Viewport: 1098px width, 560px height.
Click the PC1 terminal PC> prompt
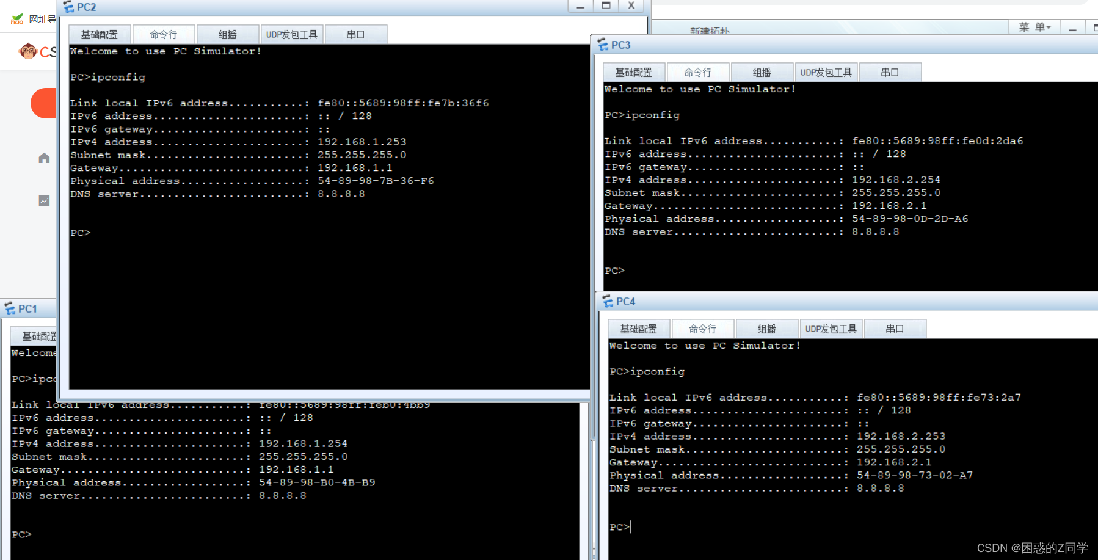tap(21, 534)
